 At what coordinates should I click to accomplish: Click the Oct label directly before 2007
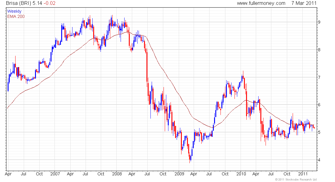click(x=39, y=174)
